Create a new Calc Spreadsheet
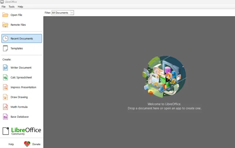Image resolution: width=235 pixels, height=148 pixels. [x=21, y=77]
